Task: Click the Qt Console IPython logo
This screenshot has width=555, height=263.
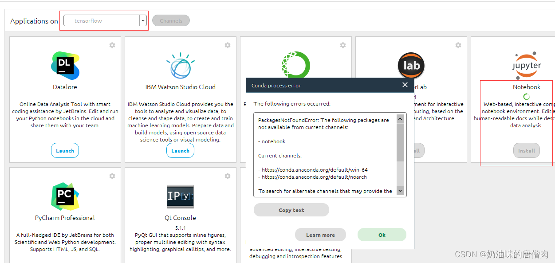Action: [x=180, y=196]
